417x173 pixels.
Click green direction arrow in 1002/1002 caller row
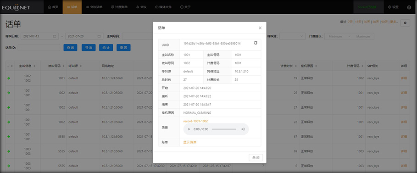pyautogui.click(x=9, y=78)
